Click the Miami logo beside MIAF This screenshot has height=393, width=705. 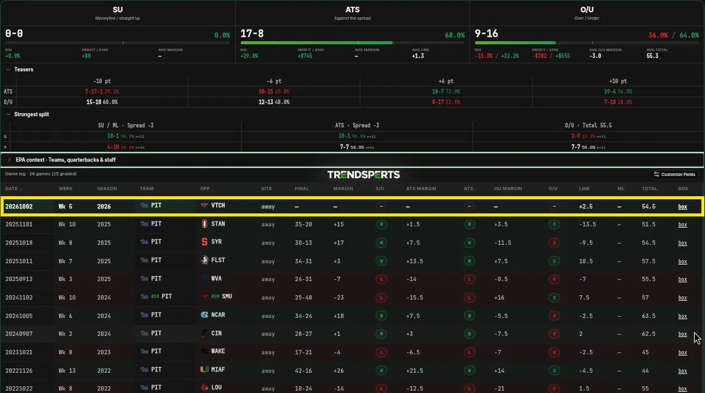[x=204, y=369]
